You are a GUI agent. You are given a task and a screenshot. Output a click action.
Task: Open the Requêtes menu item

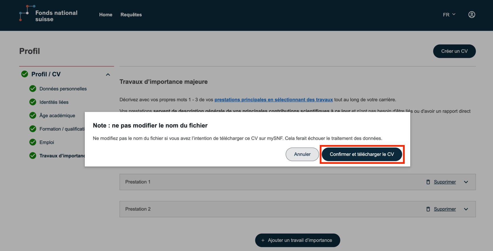(131, 15)
